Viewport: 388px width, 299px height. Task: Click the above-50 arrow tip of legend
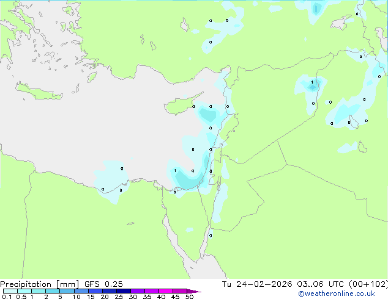(x=194, y=292)
